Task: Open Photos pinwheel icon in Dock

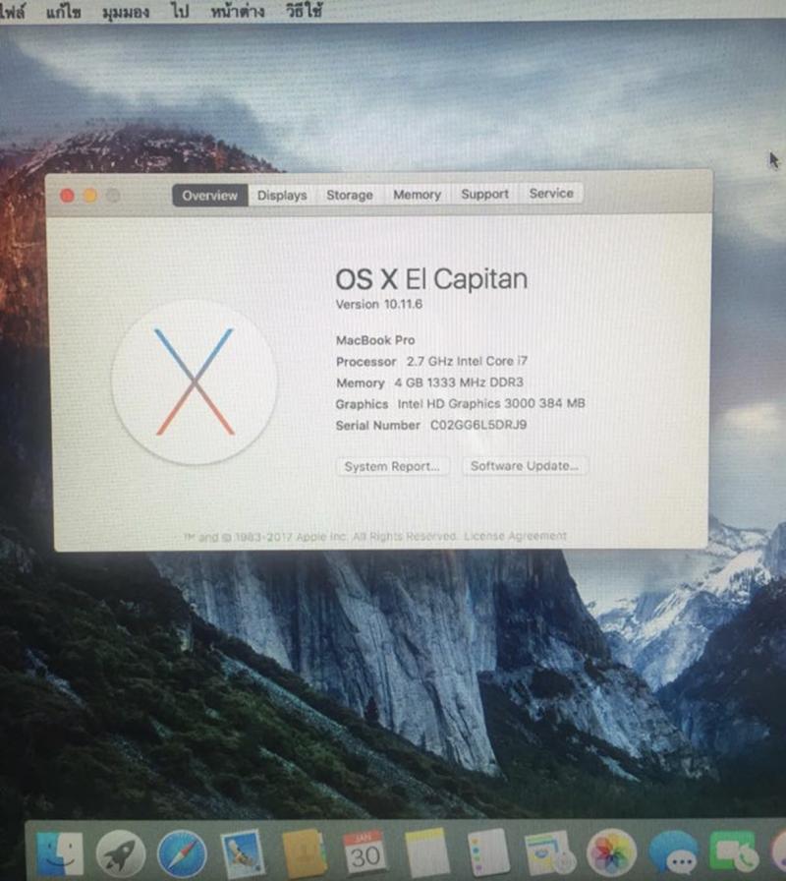Action: point(611,854)
